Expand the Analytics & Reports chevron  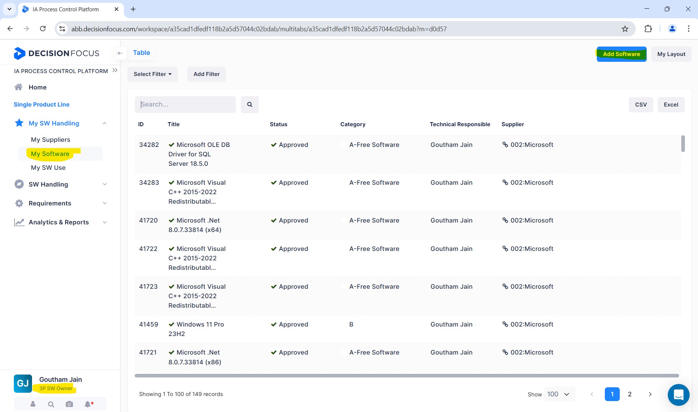pyautogui.click(x=104, y=222)
